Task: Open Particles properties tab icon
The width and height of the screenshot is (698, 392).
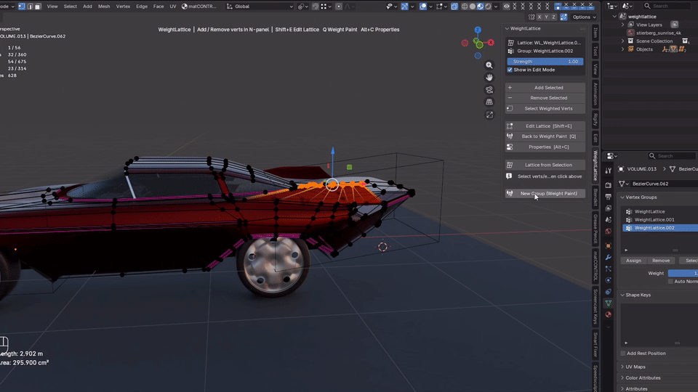Action: pos(609,269)
